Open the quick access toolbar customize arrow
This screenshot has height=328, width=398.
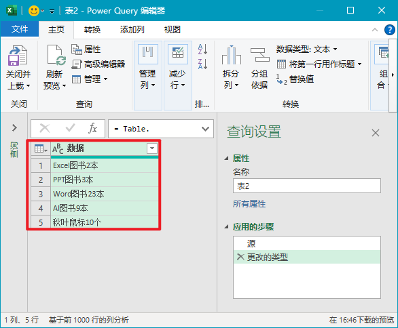pyautogui.click(x=52, y=11)
